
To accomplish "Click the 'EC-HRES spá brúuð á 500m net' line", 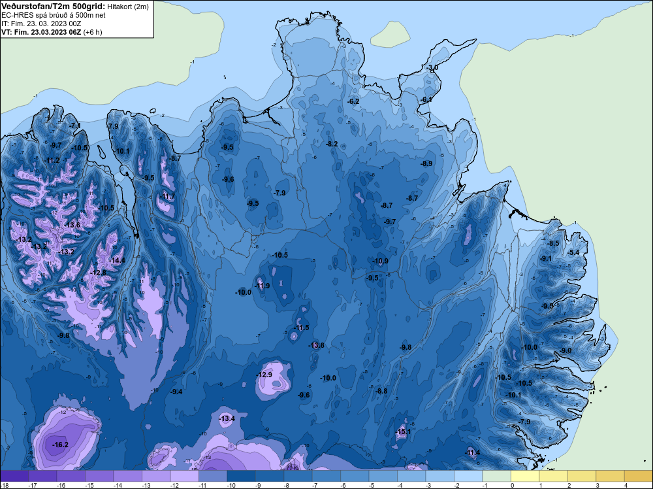I will pyautogui.click(x=54, y=15).
